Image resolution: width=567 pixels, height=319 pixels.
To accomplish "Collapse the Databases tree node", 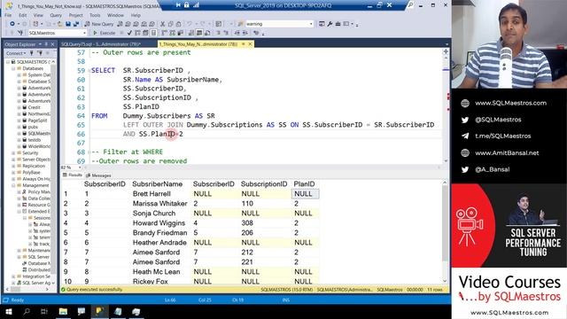I will tap(13, 68).
